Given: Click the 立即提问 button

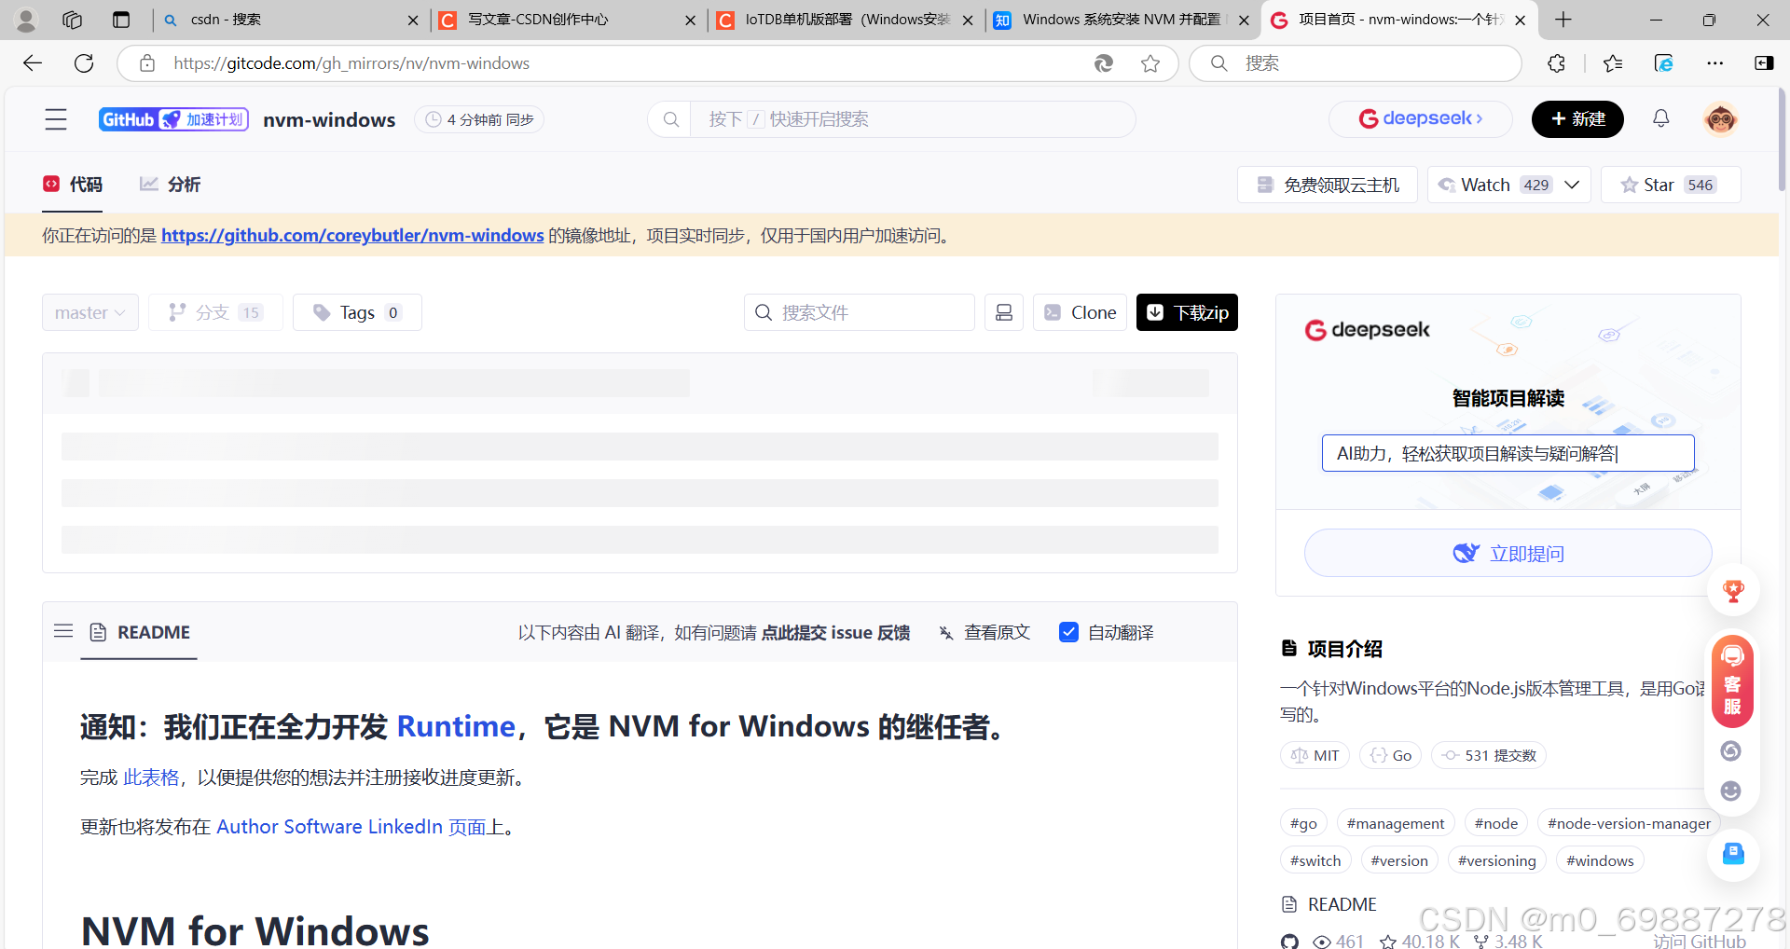Looking at the screenshot, I should coord(1508,554).
